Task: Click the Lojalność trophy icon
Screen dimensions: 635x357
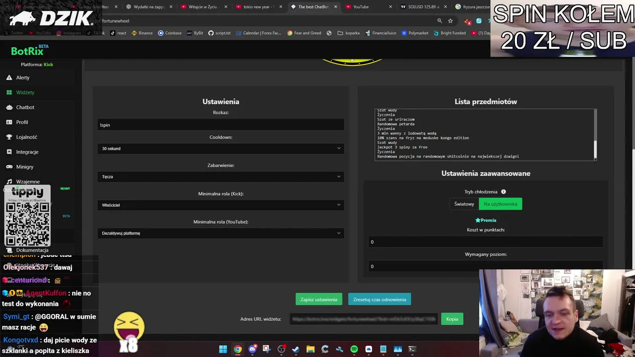Action: [9, 137]
